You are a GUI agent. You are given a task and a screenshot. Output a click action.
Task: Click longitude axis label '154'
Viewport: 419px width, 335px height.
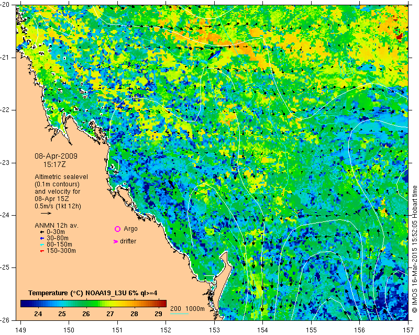pos(263,330)
